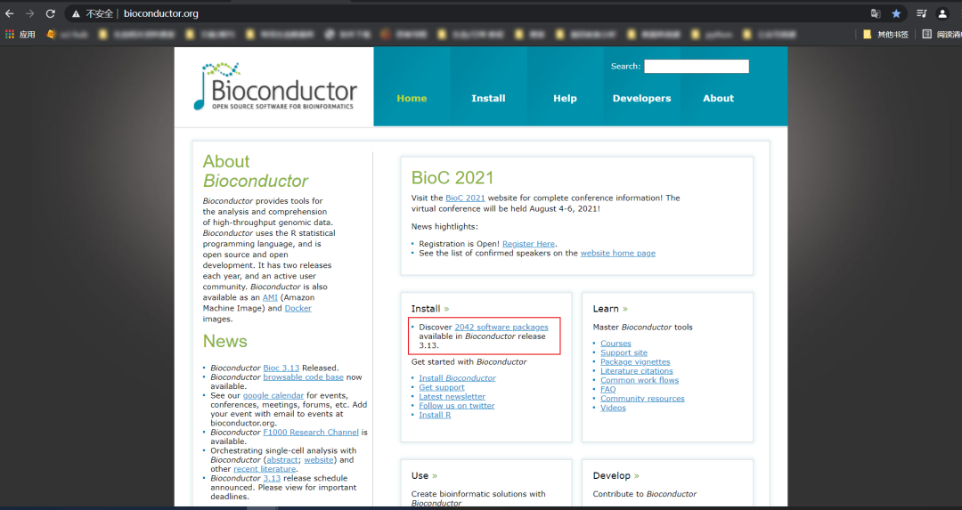962x510 pixels.
Task: Expand the Install section heading arrow
Action: click(446, 309)
